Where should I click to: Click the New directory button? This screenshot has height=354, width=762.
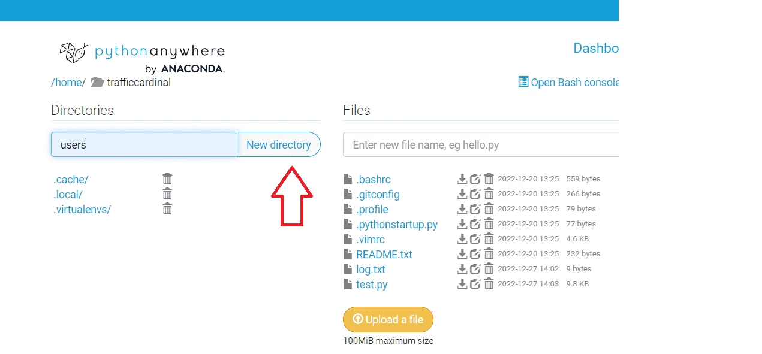pyautogui.click(x=279, y=144)
